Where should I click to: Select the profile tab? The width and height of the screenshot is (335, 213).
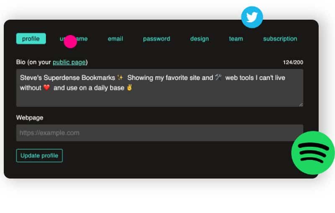(31, 39)
